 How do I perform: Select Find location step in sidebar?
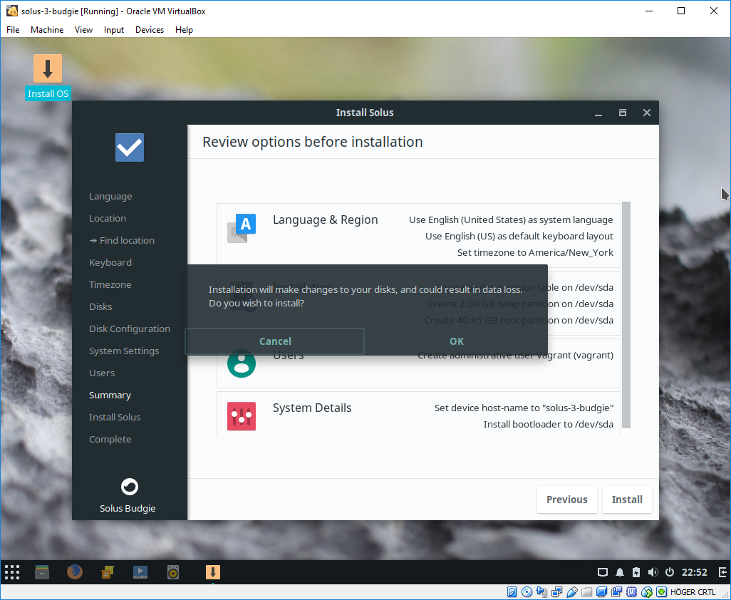(122, 241)
